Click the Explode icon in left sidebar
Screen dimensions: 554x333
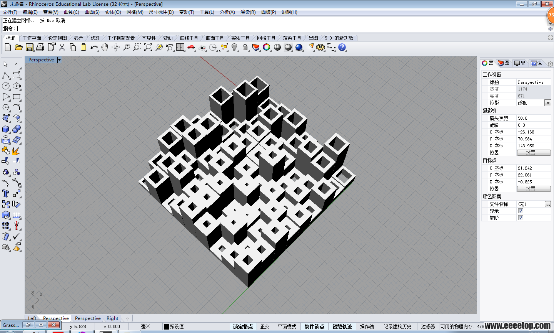pyautogui.click(x=17, y=151)
